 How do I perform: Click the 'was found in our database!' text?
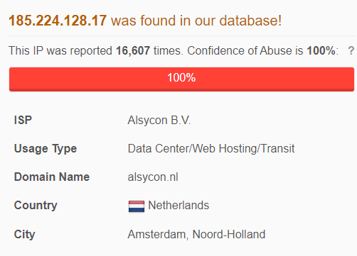pos(196,21)
